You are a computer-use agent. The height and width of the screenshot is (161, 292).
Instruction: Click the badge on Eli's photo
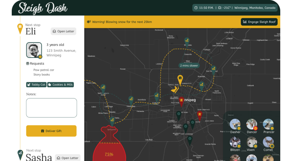(40, 57)
